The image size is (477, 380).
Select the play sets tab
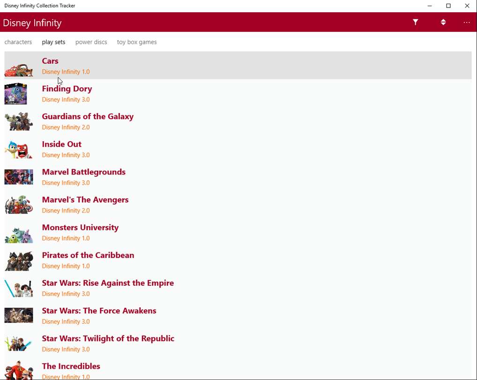pyautogui.click(x=53, y=42)
